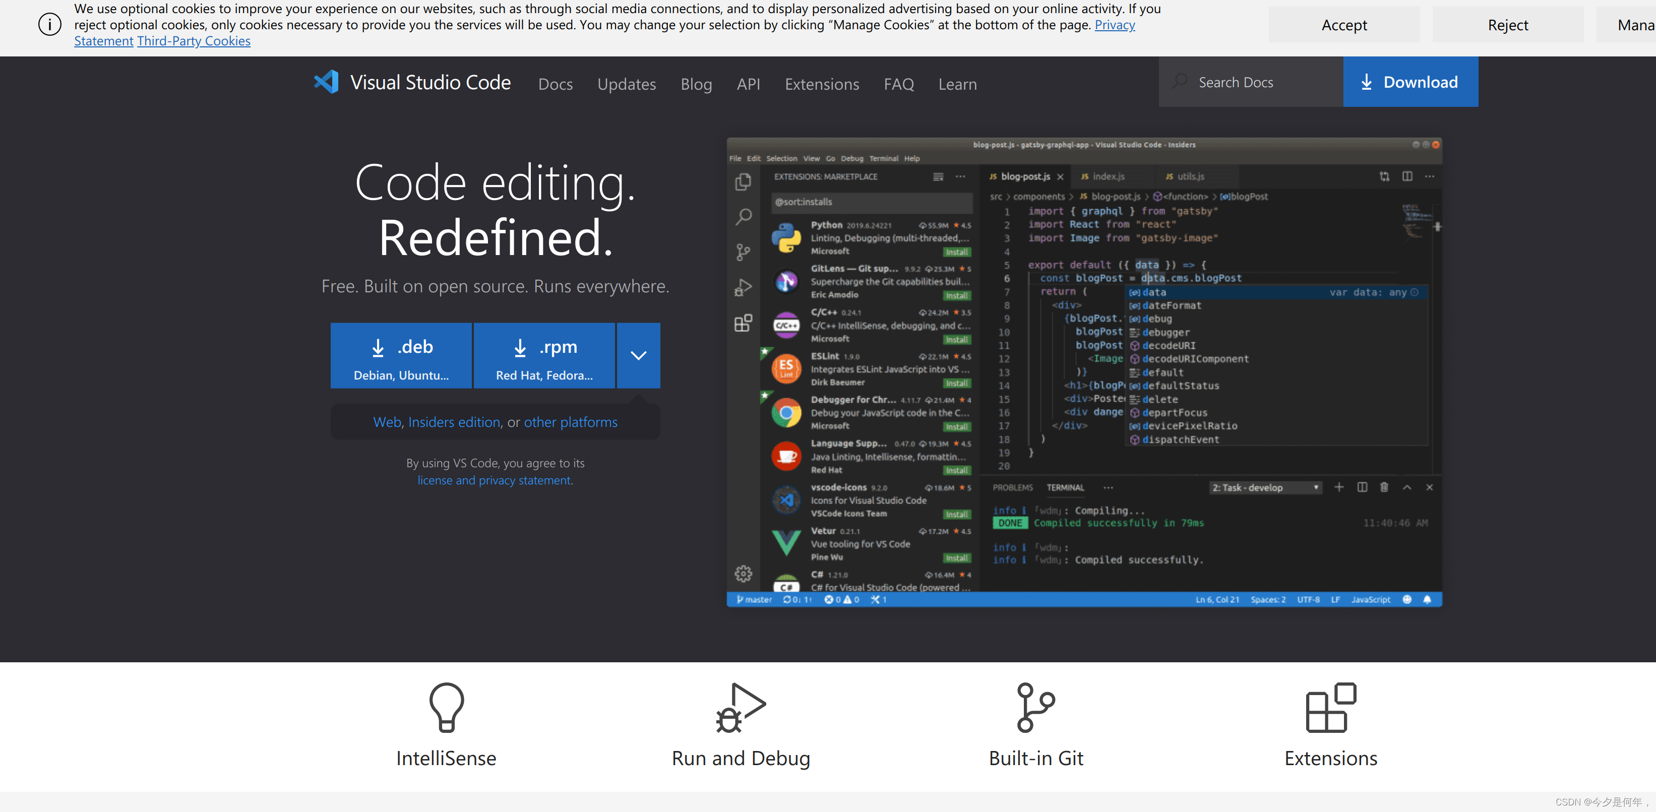This screenshot has height=812, width=1656.
Task: Click the Run and Debug icon in activity bar
Action: click(743, 287)
